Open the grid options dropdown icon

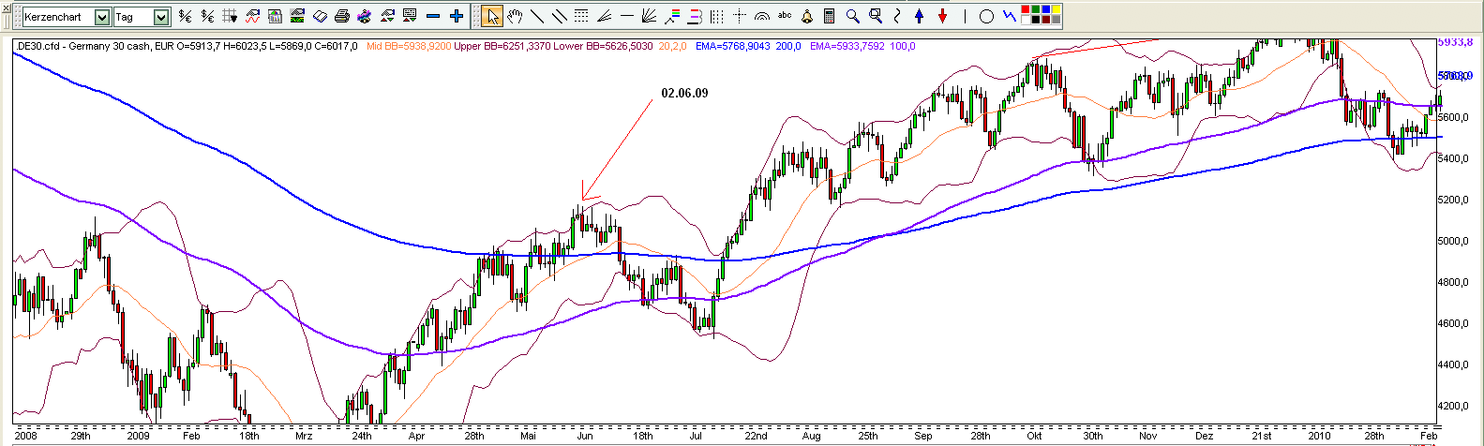click(230, 16)
